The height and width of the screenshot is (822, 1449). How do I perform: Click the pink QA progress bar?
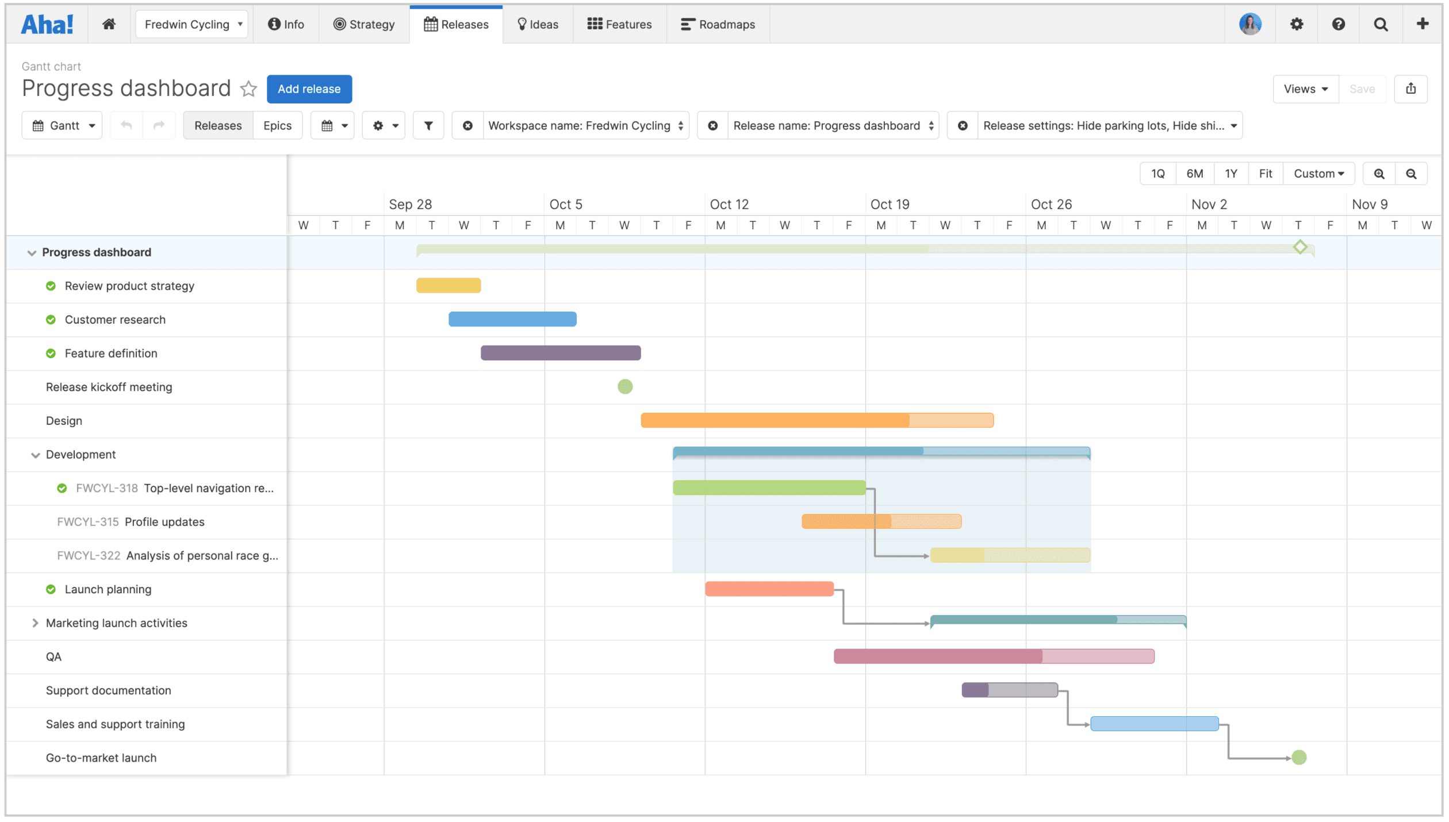click(x=994, y=656)
